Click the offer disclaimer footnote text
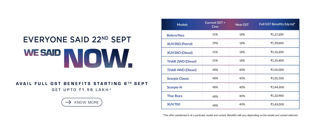This screenshot has width=313, height=135. (x=230, y=115)
